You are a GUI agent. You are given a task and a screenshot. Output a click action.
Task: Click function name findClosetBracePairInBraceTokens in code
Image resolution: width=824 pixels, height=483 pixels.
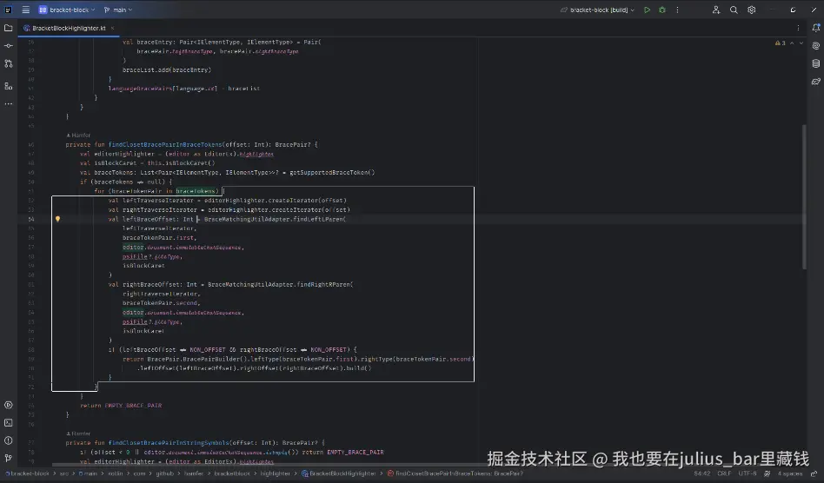pos(165,144)
